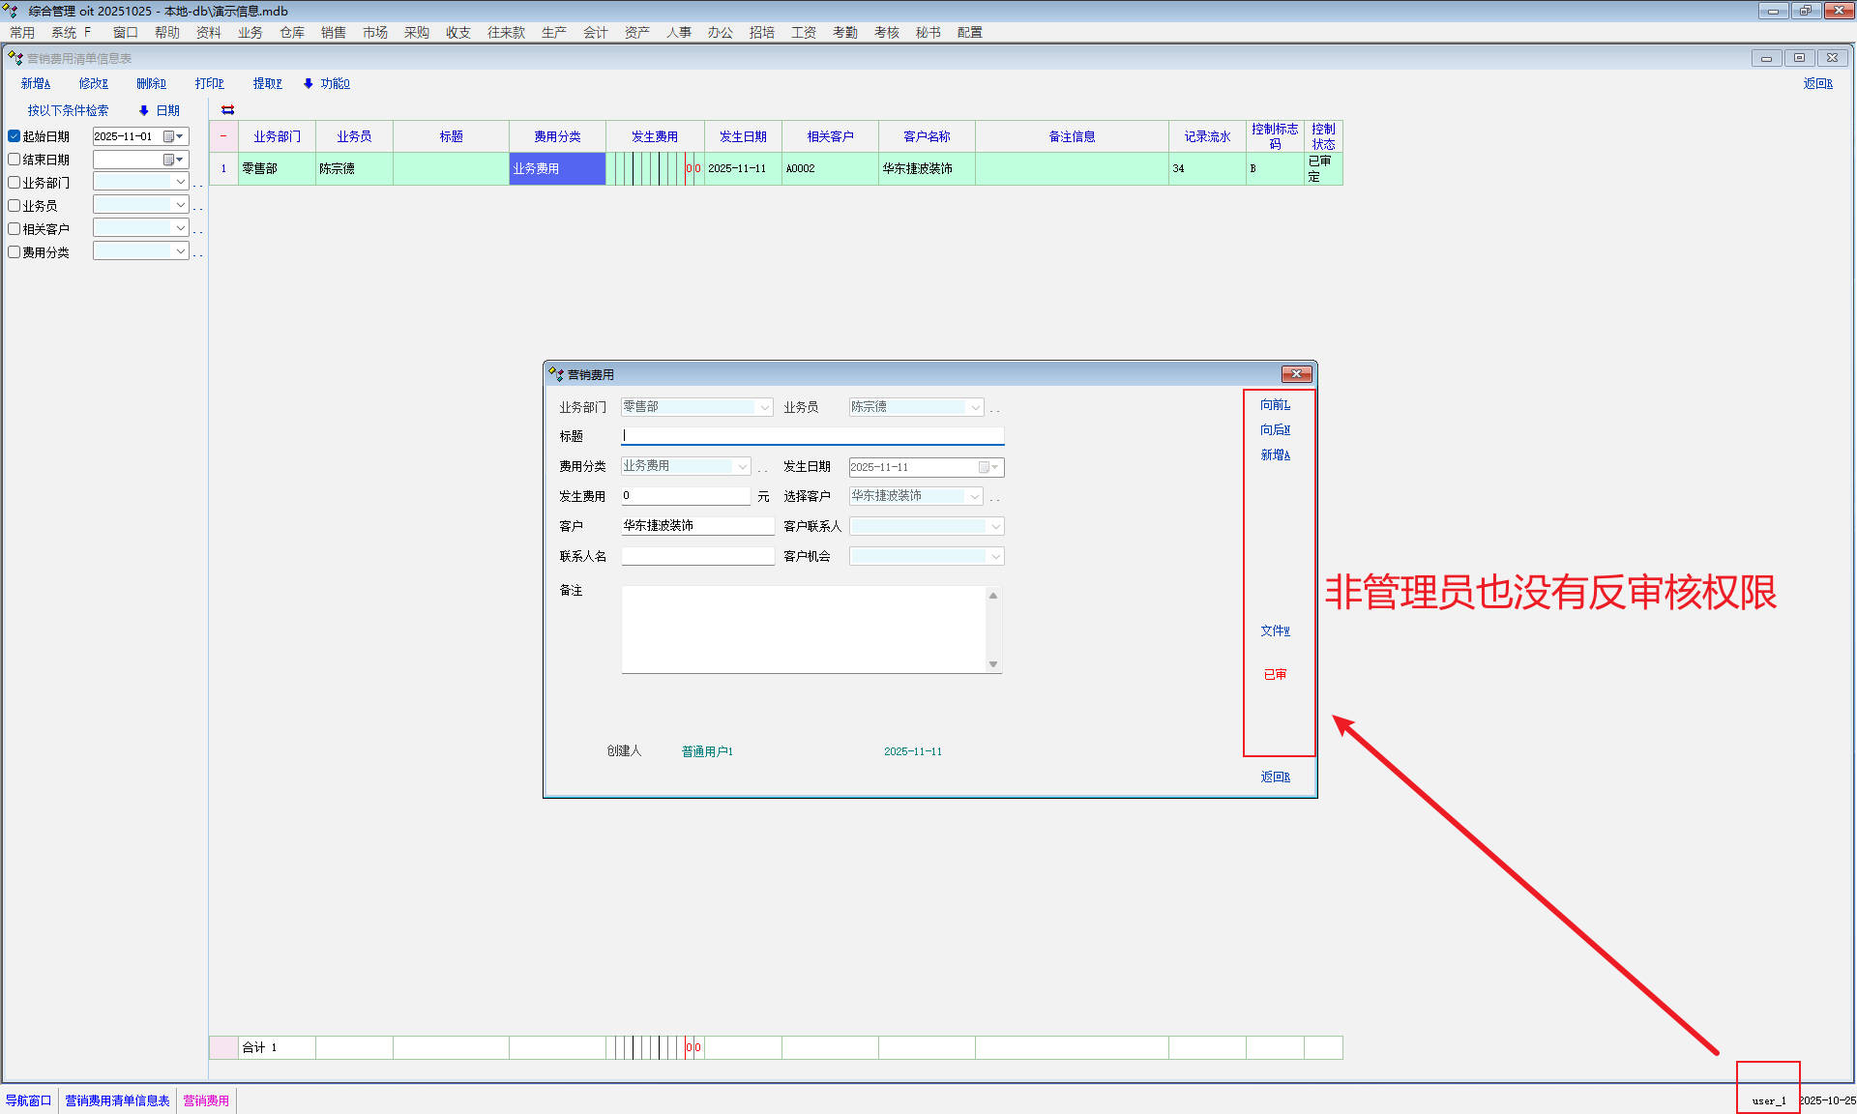This screenshot has height=1114, width=1857.
Task: Tick the 费用分类 filter checkbox
Action: tap(15, 252)
